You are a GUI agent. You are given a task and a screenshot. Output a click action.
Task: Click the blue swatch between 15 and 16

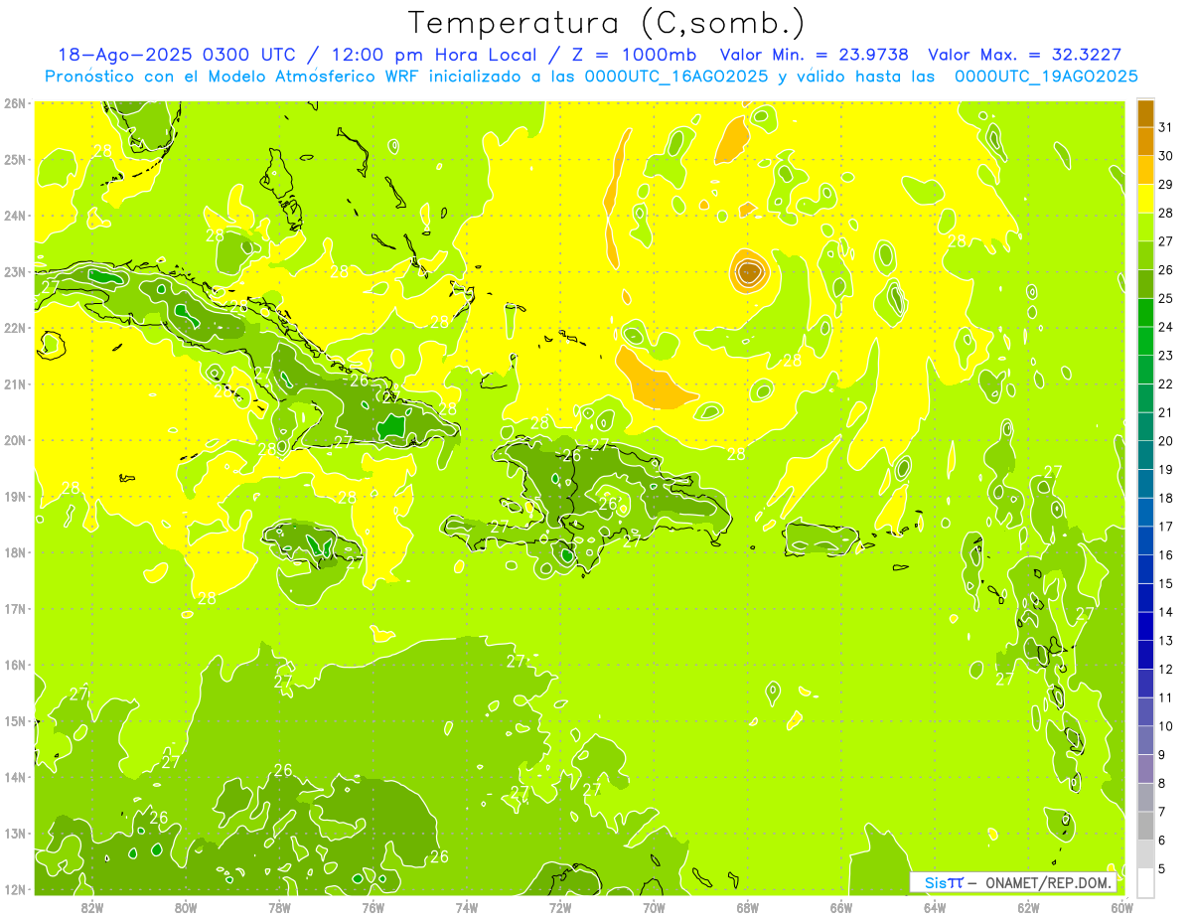point(1145,569)
